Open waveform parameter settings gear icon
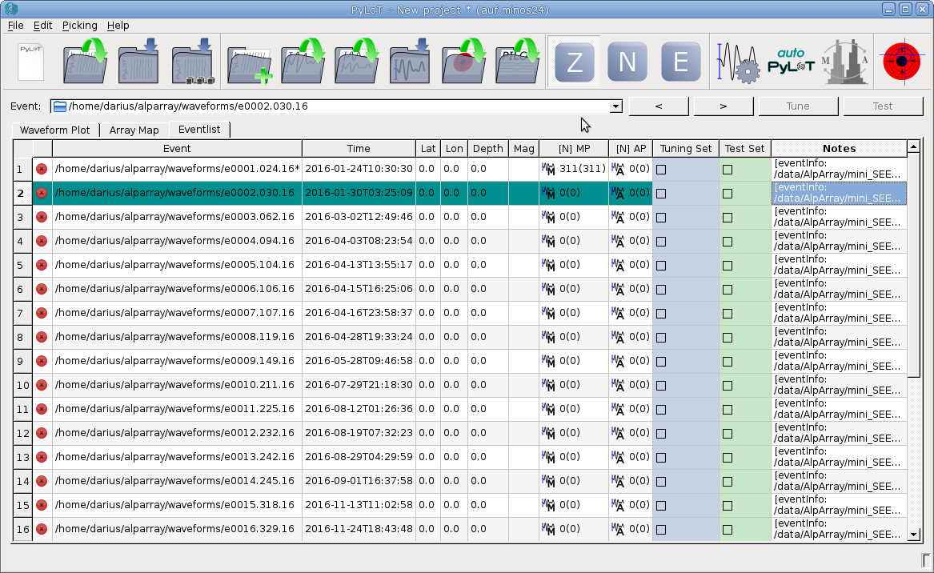The width and height of the screenshot is (934, 573). (738, 62)
